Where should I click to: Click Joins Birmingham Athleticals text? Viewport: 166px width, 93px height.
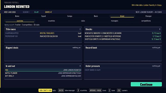pos(70,73)
